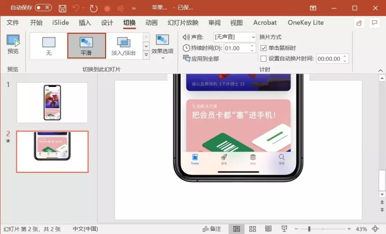The image size is (386, 234).
Task: Toggle the AutoSave switch
Action: [43, 8]
